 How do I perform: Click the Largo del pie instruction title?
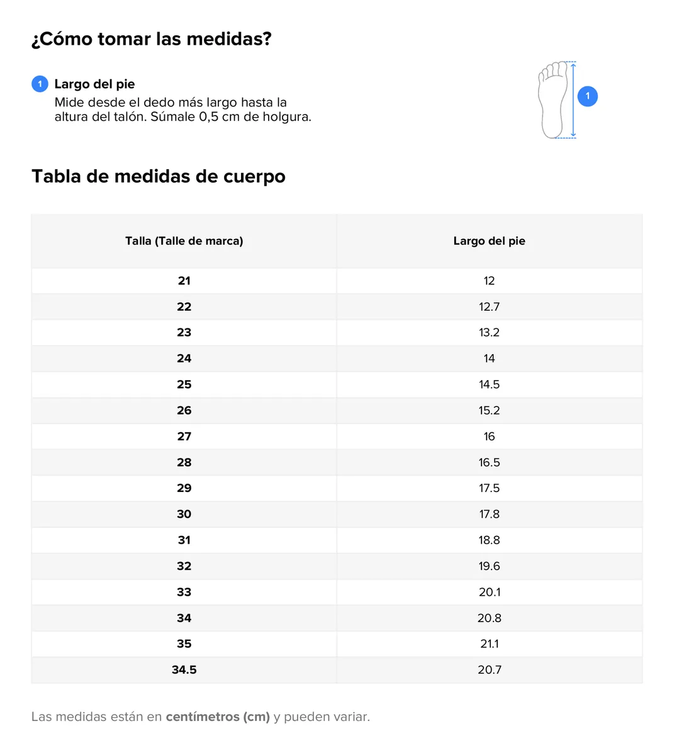click(94, 84)
